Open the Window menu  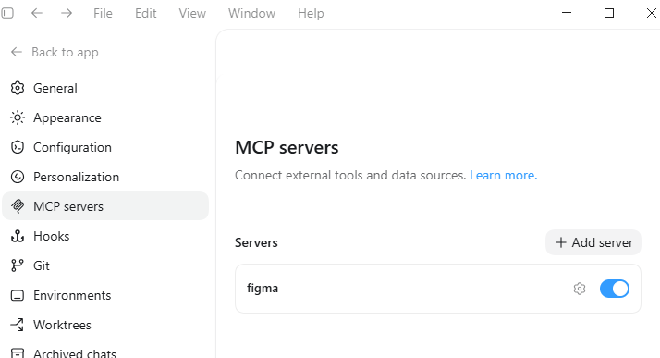pos(251,14)
